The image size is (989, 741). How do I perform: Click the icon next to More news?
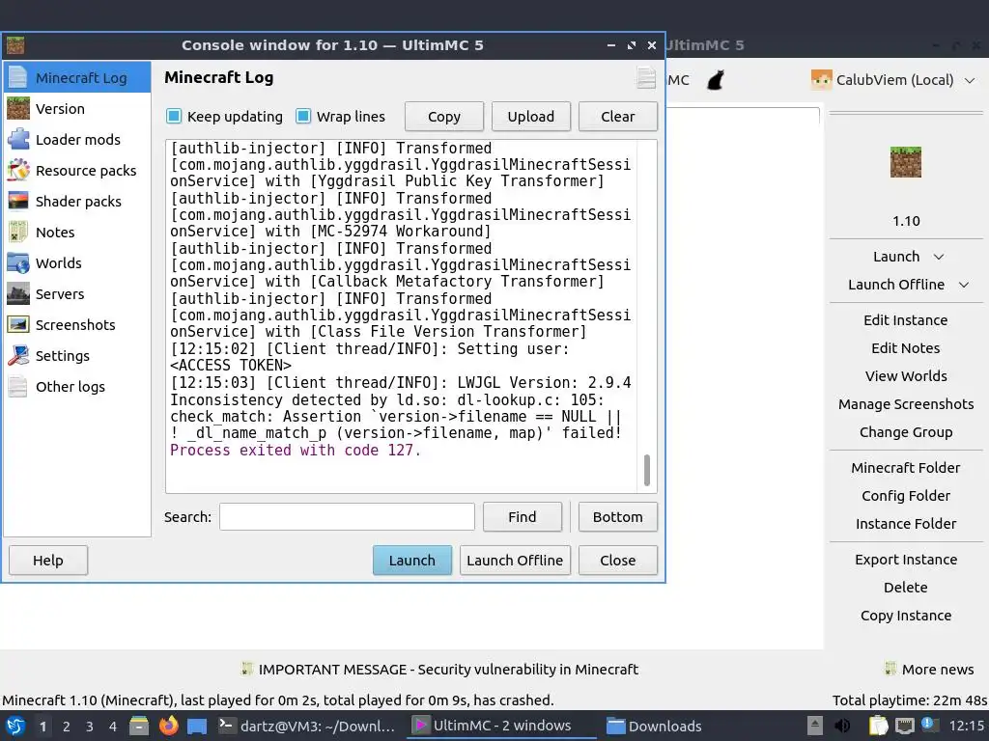[x=890, y=669]
